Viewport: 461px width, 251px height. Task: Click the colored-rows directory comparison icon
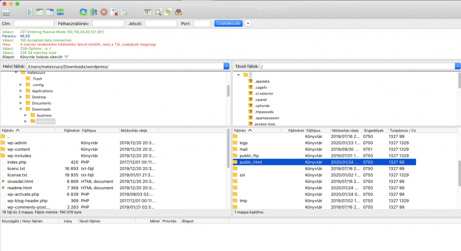(x=147, y=12)
